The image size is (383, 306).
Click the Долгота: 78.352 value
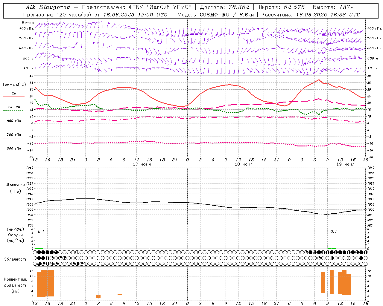click(x=224, y=7)
